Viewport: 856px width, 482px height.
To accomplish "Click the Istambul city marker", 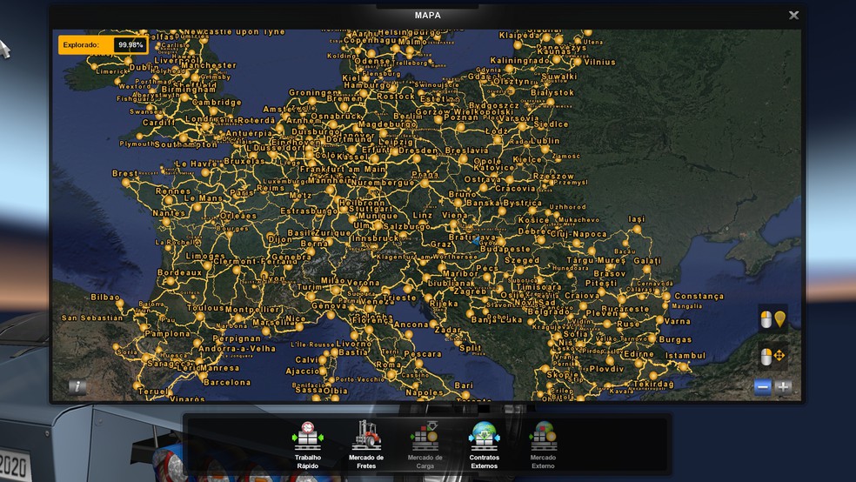I will pos(685,356).
